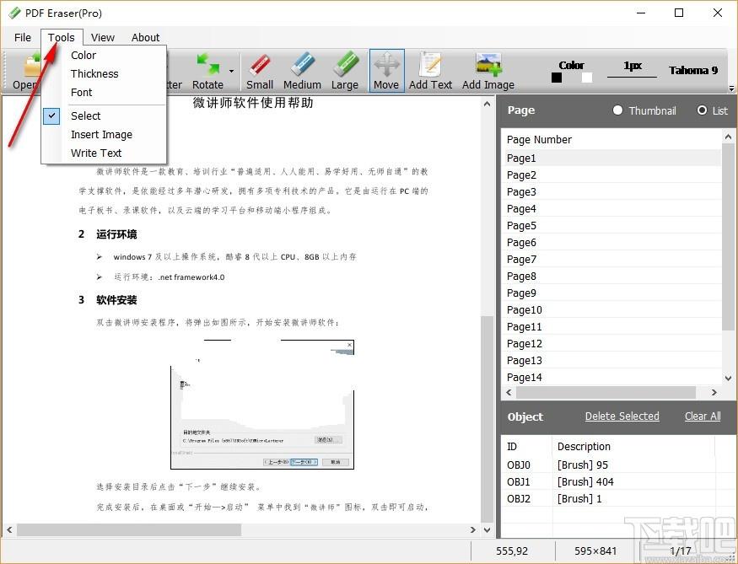Click page list scroll right arrow
The height and width of the screenshot is (564, 738).
(714, 392)
